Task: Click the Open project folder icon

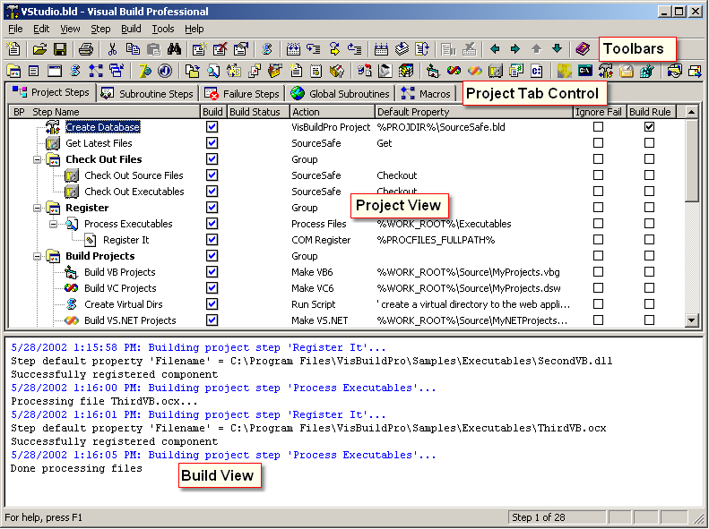Action: [39, 48]
